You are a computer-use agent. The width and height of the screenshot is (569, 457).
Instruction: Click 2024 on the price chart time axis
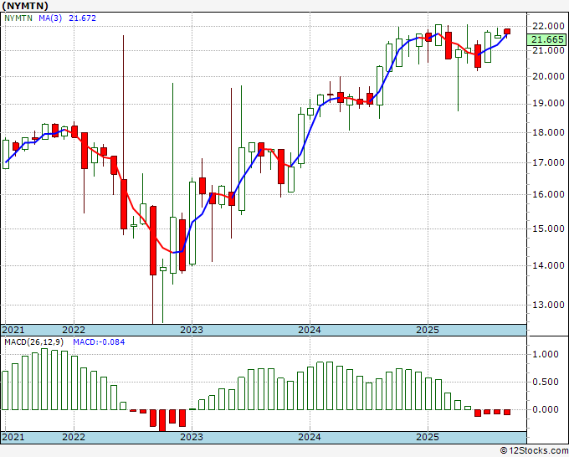310,330
